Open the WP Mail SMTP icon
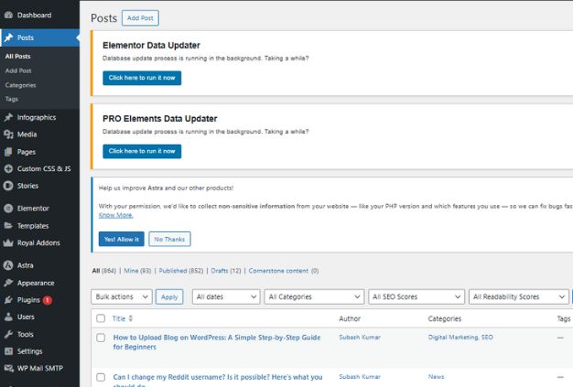The width and height of the screenshot is (573, 387). pos(8,368)
